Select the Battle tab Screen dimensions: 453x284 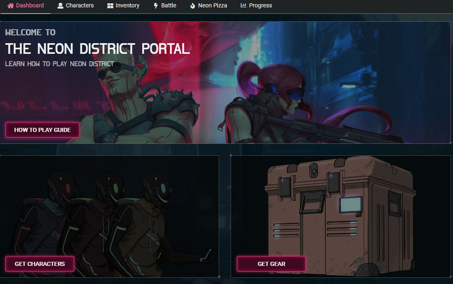point(165,6)
